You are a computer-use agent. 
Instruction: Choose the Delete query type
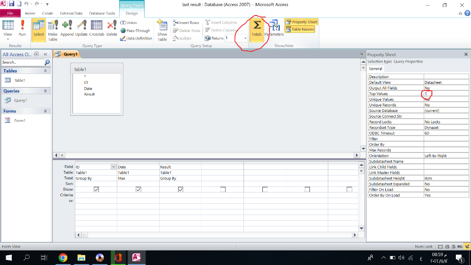tap(112, 28)
